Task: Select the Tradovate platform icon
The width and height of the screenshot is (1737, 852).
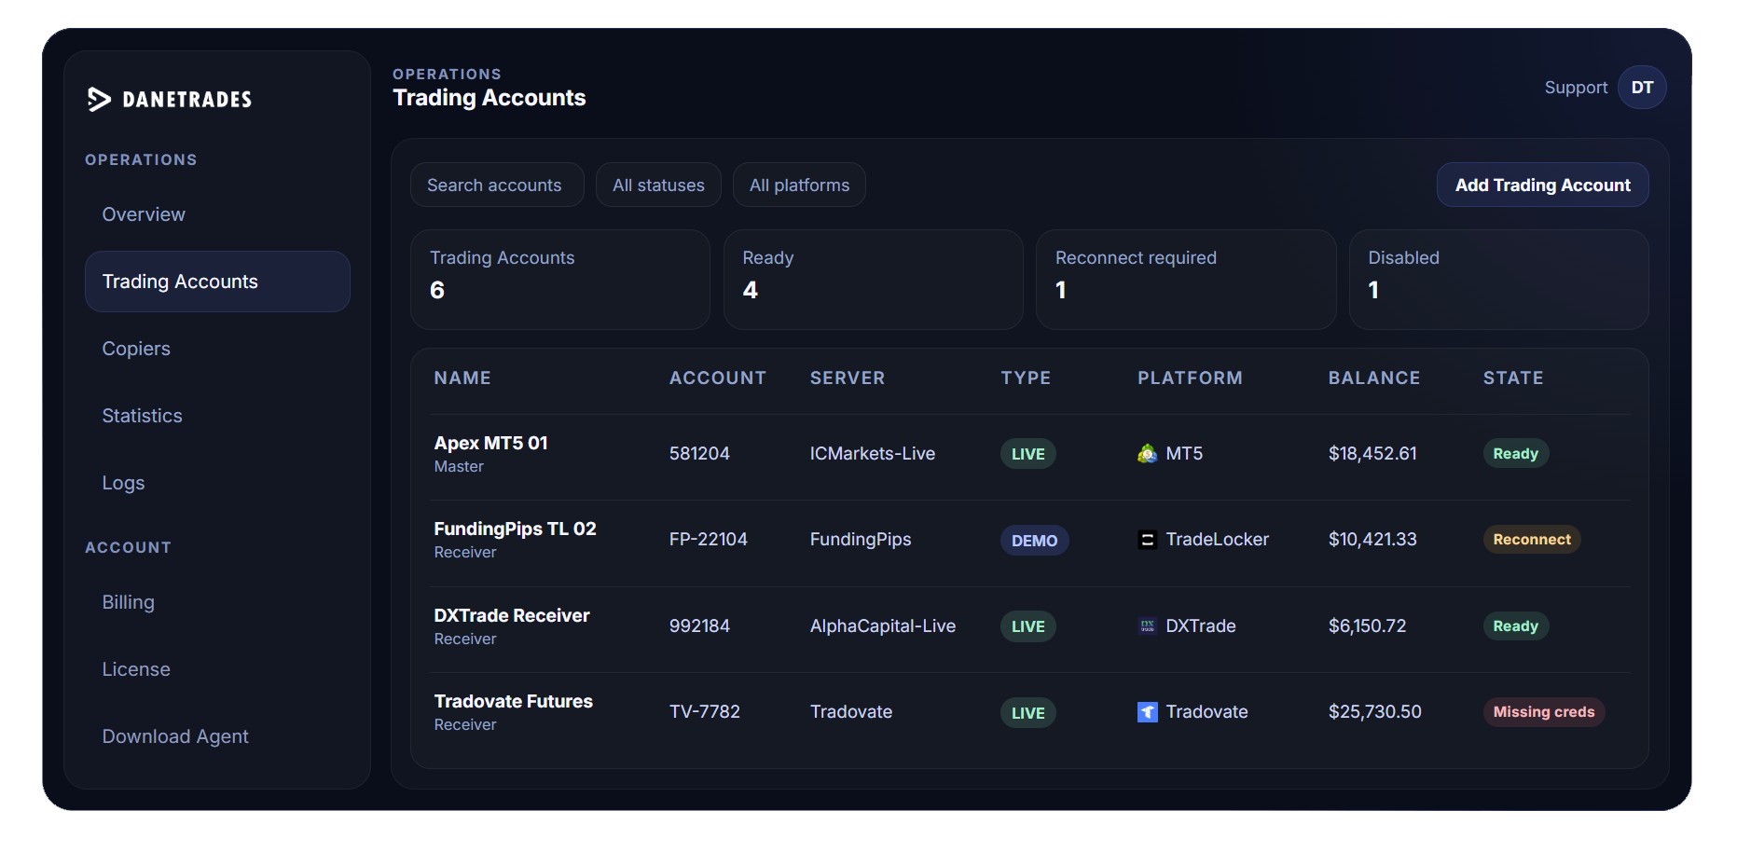Action: 1146,711
